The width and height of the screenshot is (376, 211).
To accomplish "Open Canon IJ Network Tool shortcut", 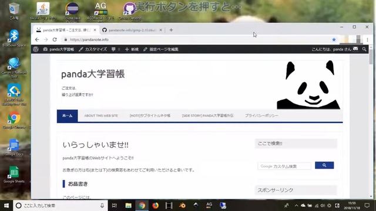I will click(14, 67).
